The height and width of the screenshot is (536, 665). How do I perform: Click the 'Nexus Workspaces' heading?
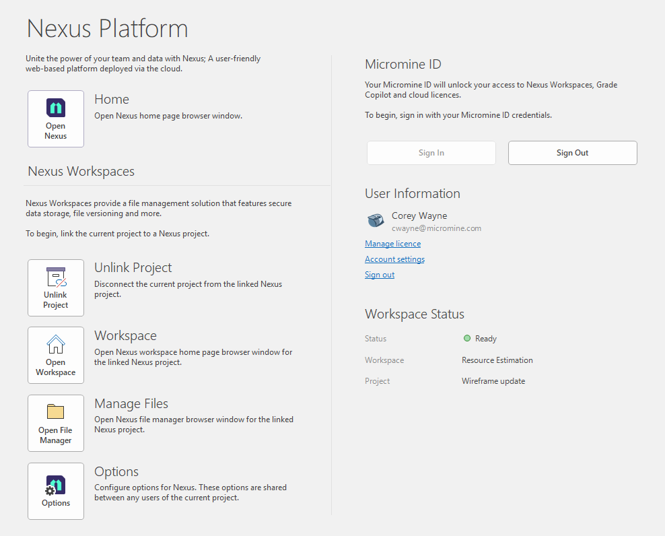[x=81, y=172]
